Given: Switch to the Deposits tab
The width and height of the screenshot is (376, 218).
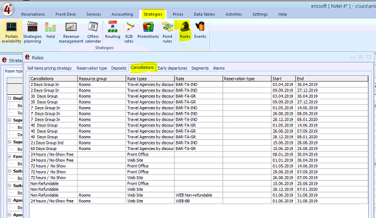Looking at the screenshot, I should pyautogui.click(x=119, y=68).
